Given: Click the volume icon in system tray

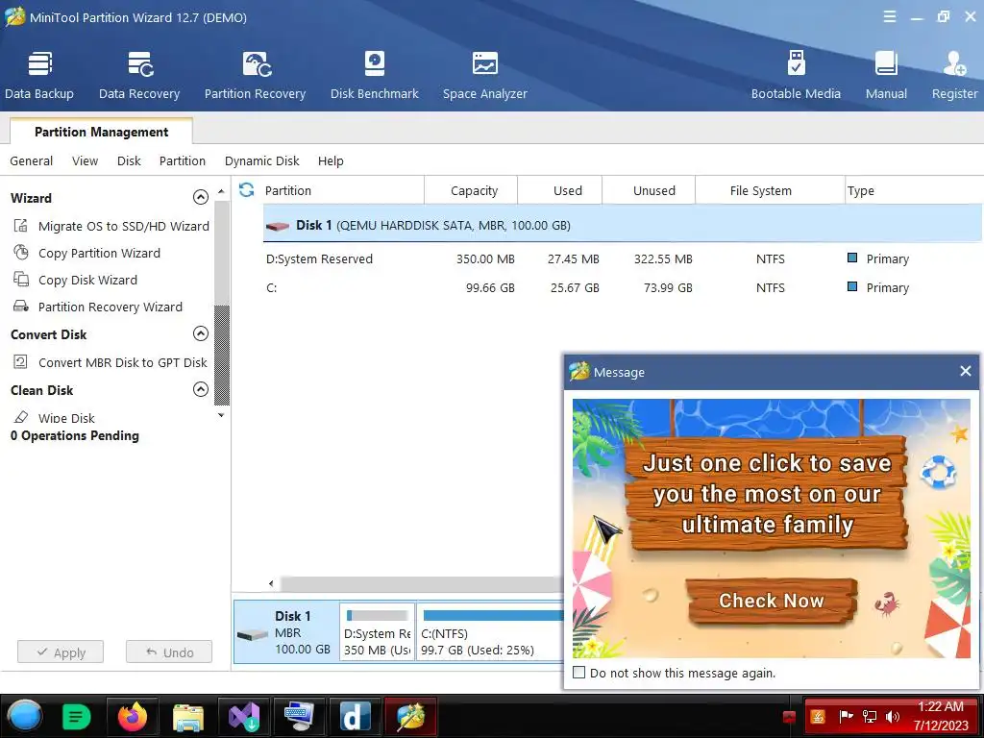Looking at the screenshot, I should click(893, 717).
